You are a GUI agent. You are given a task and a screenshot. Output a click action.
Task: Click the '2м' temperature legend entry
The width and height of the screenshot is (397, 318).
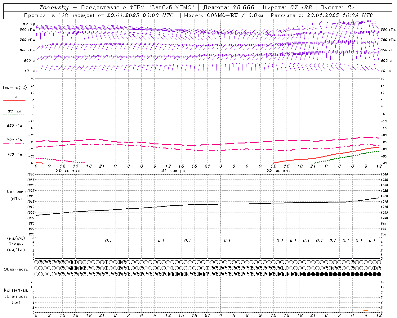click(15, 97)
